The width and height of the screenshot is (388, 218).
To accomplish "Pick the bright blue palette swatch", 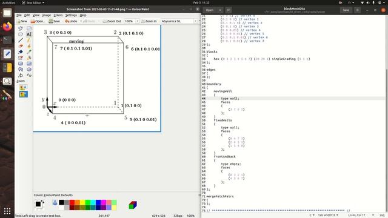I will (98, 203).
